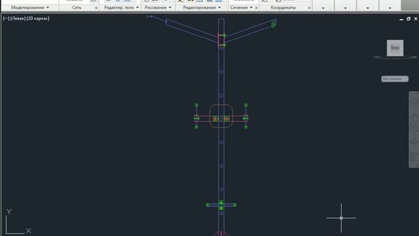The width and height of the screenshot is (419, 236).
Task: Click the ViewCube compass ring
Action: pos(395,57)
